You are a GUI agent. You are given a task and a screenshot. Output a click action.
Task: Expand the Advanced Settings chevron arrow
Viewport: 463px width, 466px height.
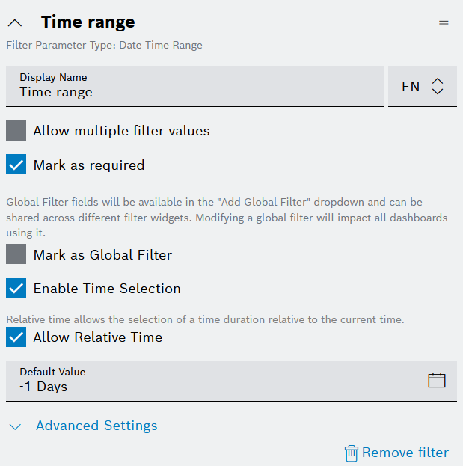pos(16,426)
